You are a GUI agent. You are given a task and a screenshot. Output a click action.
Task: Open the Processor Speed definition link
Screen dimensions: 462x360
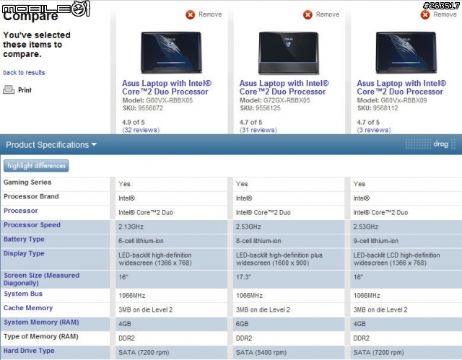click(x=32, y=225)
